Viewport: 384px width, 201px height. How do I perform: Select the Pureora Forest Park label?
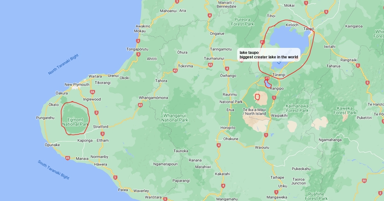pyautogui.click(x=242, y=22)
